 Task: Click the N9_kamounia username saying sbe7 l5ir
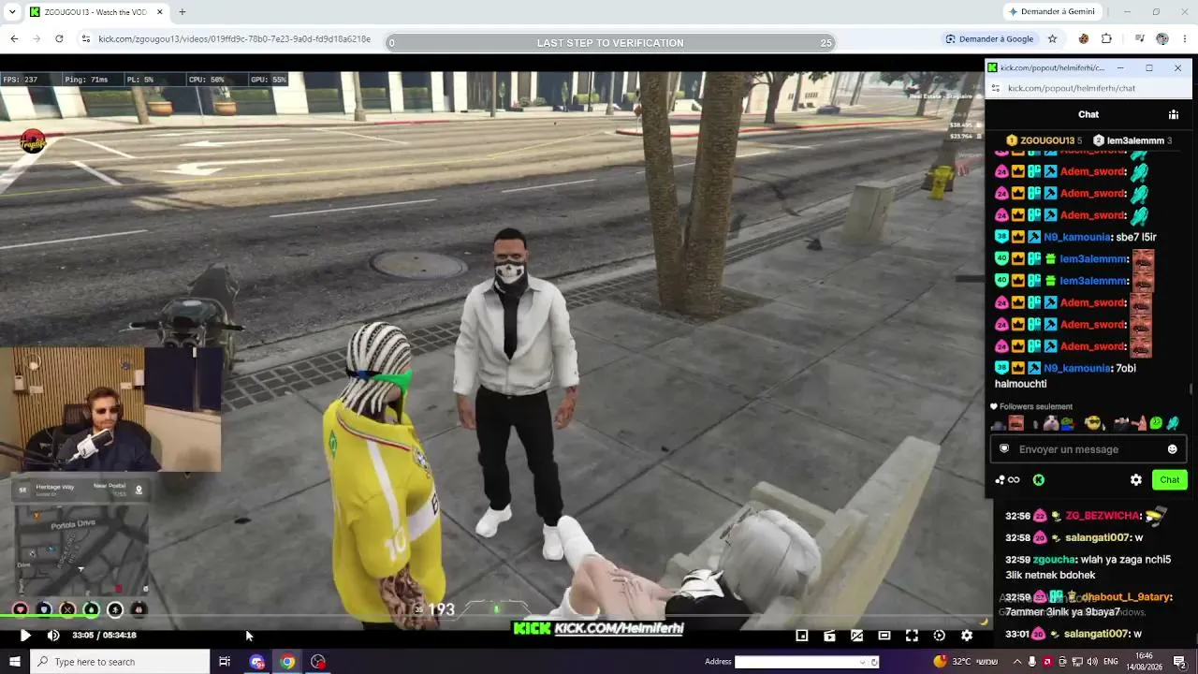coord(1078,238)
